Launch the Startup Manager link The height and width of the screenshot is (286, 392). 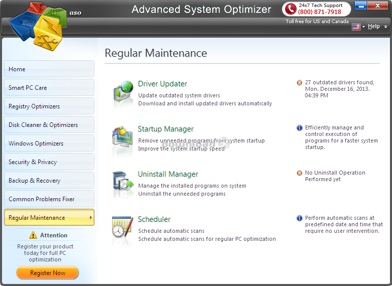[166, 129]
